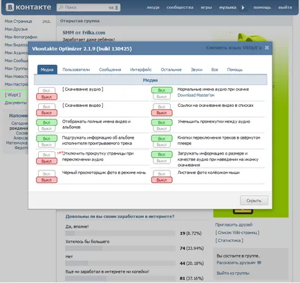
Task: Turn off Кнопки переключения треков option
Action: click(162, 144)
